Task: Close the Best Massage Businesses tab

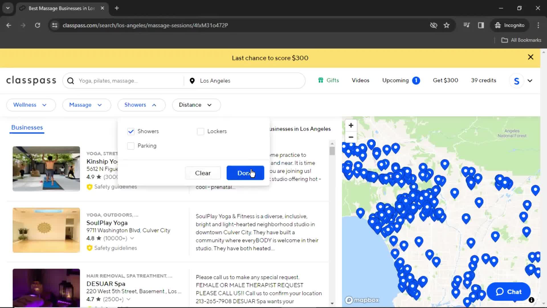Action: pyautogui.click(x=102, y=8)
